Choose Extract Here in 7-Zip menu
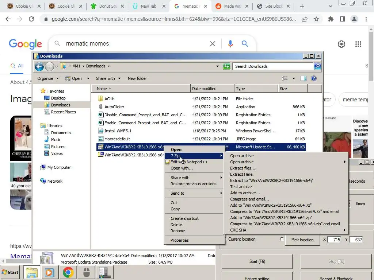Screen dimensions: 374x280 (x=241, y=174)
